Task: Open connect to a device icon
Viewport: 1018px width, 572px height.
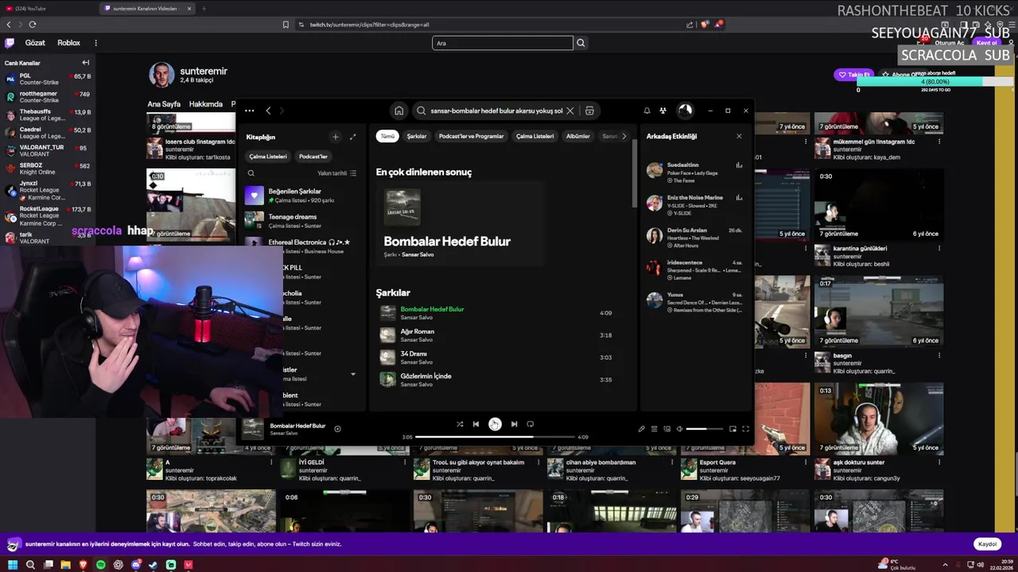Action: coord(666,429)
